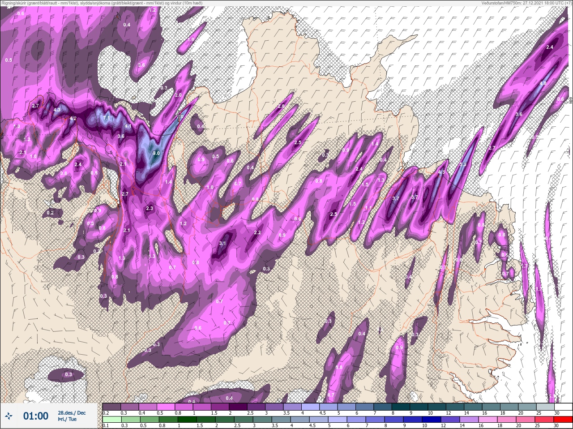The width and height of the screenshot is (573, 429).
Task: Click upper legend swatch between 2 and 2.5
Action: coord(238,407)
